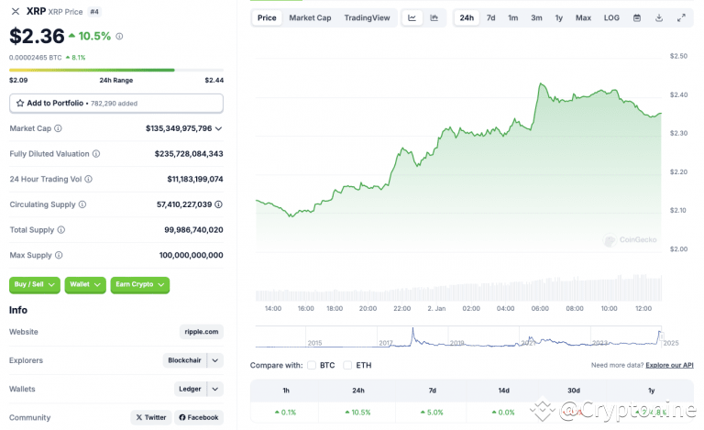
Task: Click the 24h 10.5% change cell
Action: 357,413
